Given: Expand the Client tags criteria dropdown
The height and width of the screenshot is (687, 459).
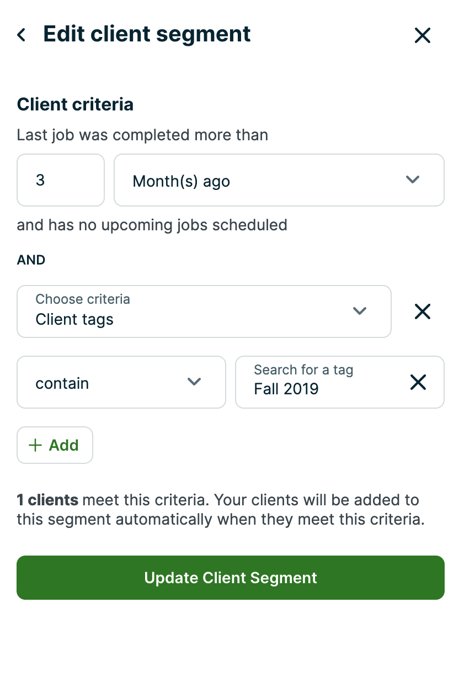Looking at the screenshot, I should 204,311.
